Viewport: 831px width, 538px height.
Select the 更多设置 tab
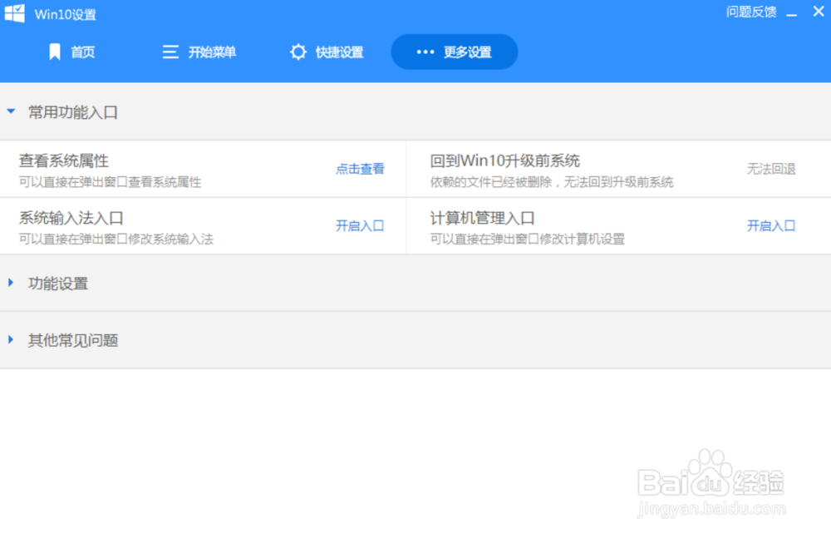(455, 52)
